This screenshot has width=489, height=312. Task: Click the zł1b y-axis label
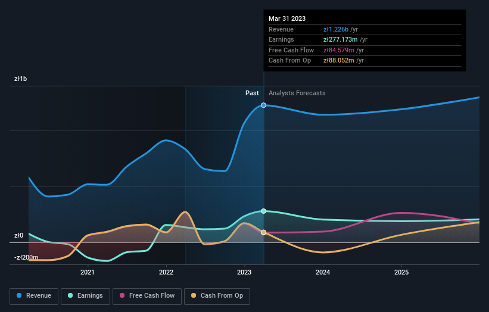(x=21, y=79)
